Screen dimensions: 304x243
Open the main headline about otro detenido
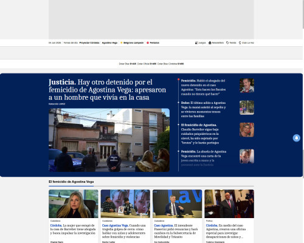108,90
